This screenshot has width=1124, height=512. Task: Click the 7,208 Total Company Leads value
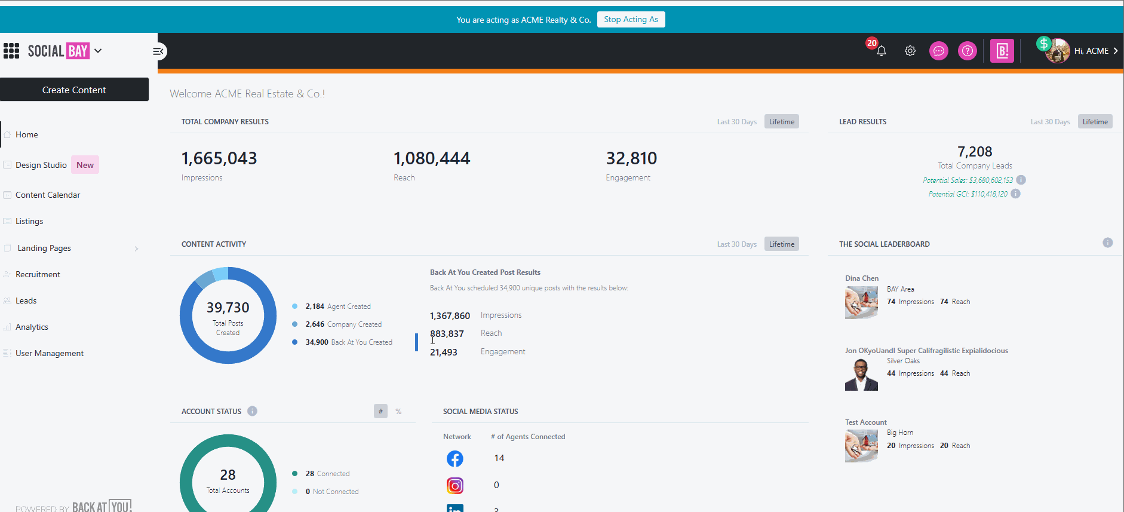tap(975, 152)
